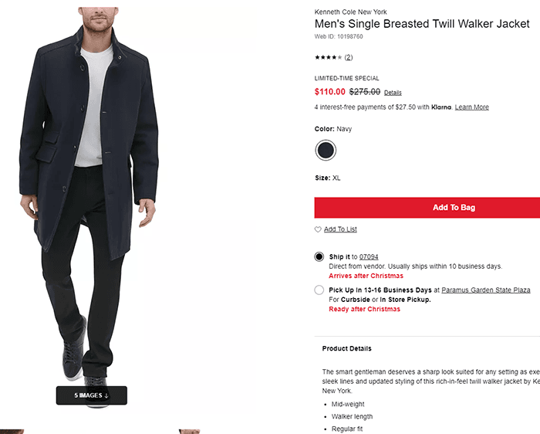Click the Men's Single Breasted Twill Walker Jacket title
The width and height of the screenshot is (540, 434).
tap(422, 24)
